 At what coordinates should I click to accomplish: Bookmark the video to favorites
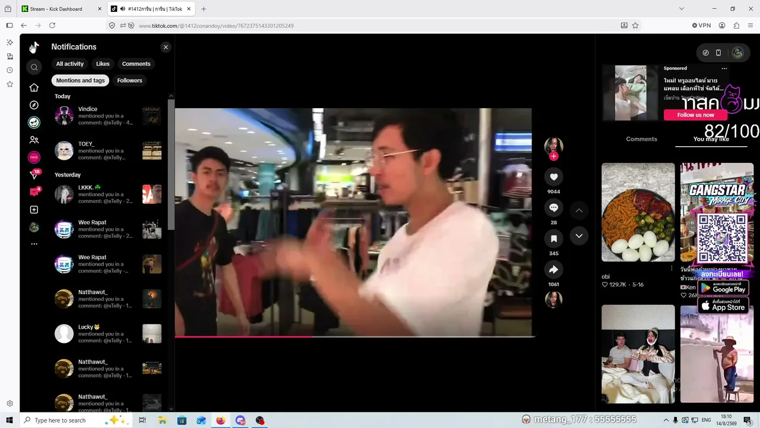click(x=553, y=238)
